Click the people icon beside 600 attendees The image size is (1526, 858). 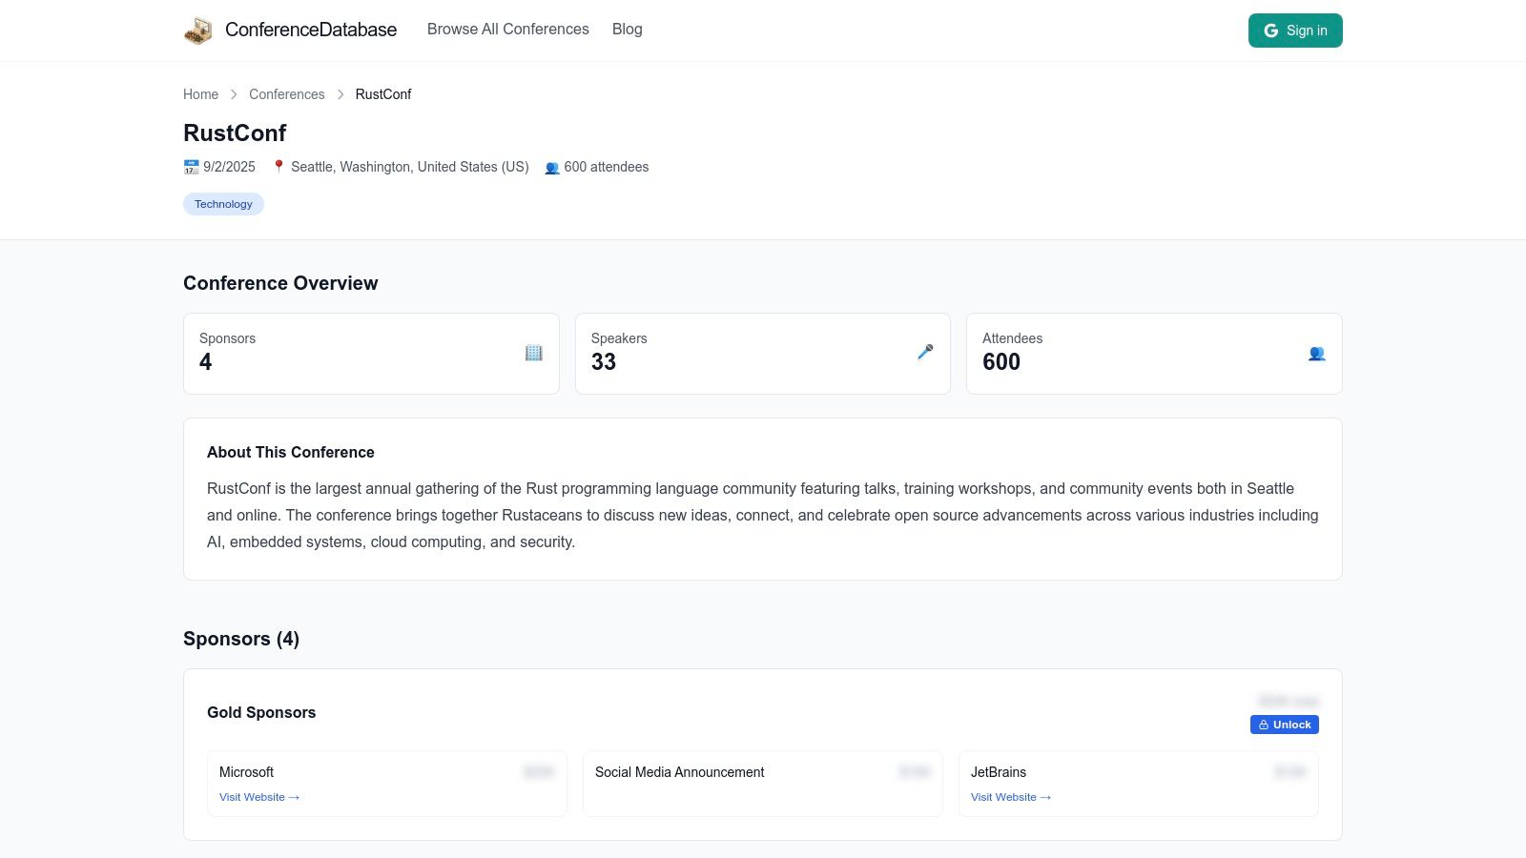(551, 168)
